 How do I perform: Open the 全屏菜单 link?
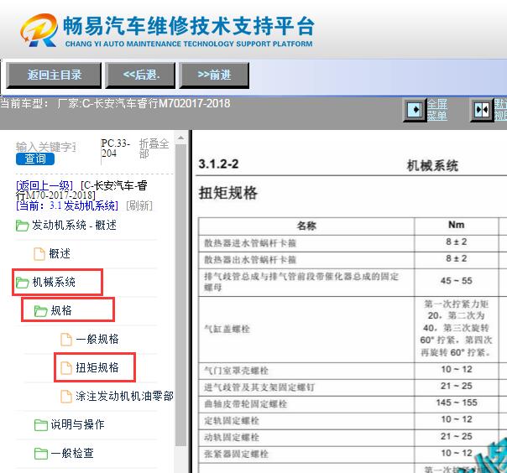point(437,110)
